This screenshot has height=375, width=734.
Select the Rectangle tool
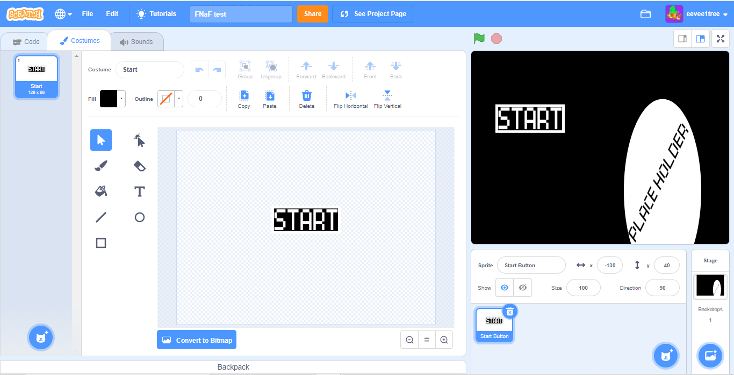[100, 242]
